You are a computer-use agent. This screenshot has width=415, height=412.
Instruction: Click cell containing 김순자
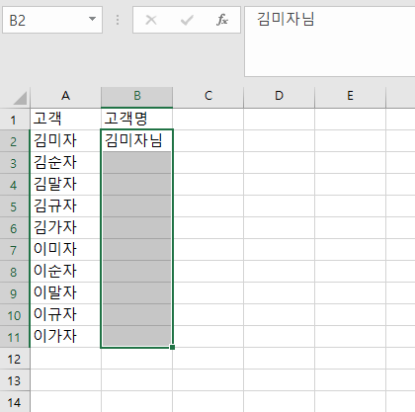[65, 163]
